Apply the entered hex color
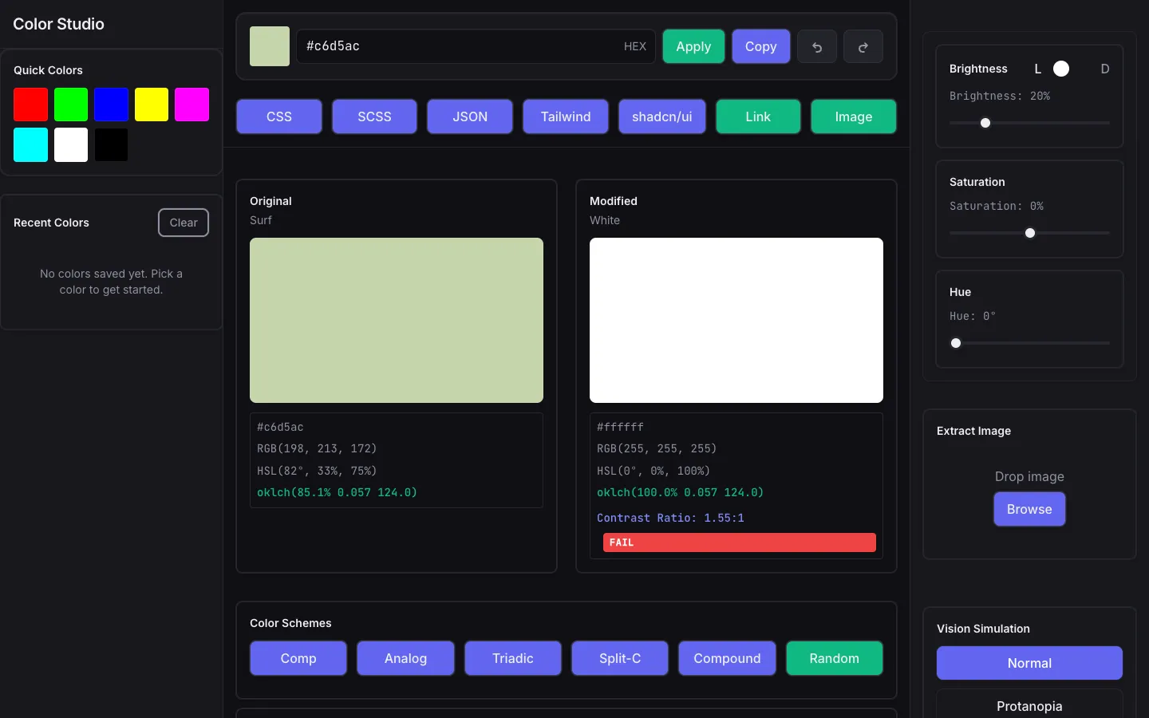The image size is (1149, 718). 693,46
